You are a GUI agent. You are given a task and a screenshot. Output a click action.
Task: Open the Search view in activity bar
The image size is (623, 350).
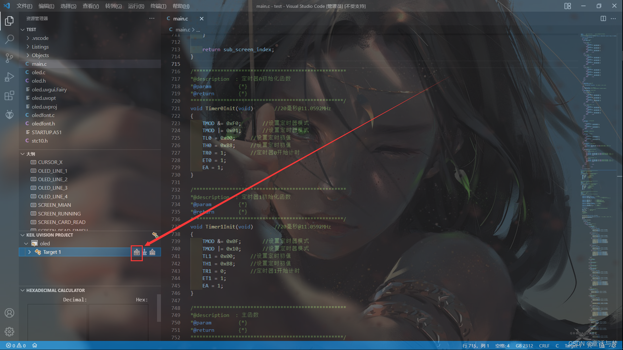9,40
